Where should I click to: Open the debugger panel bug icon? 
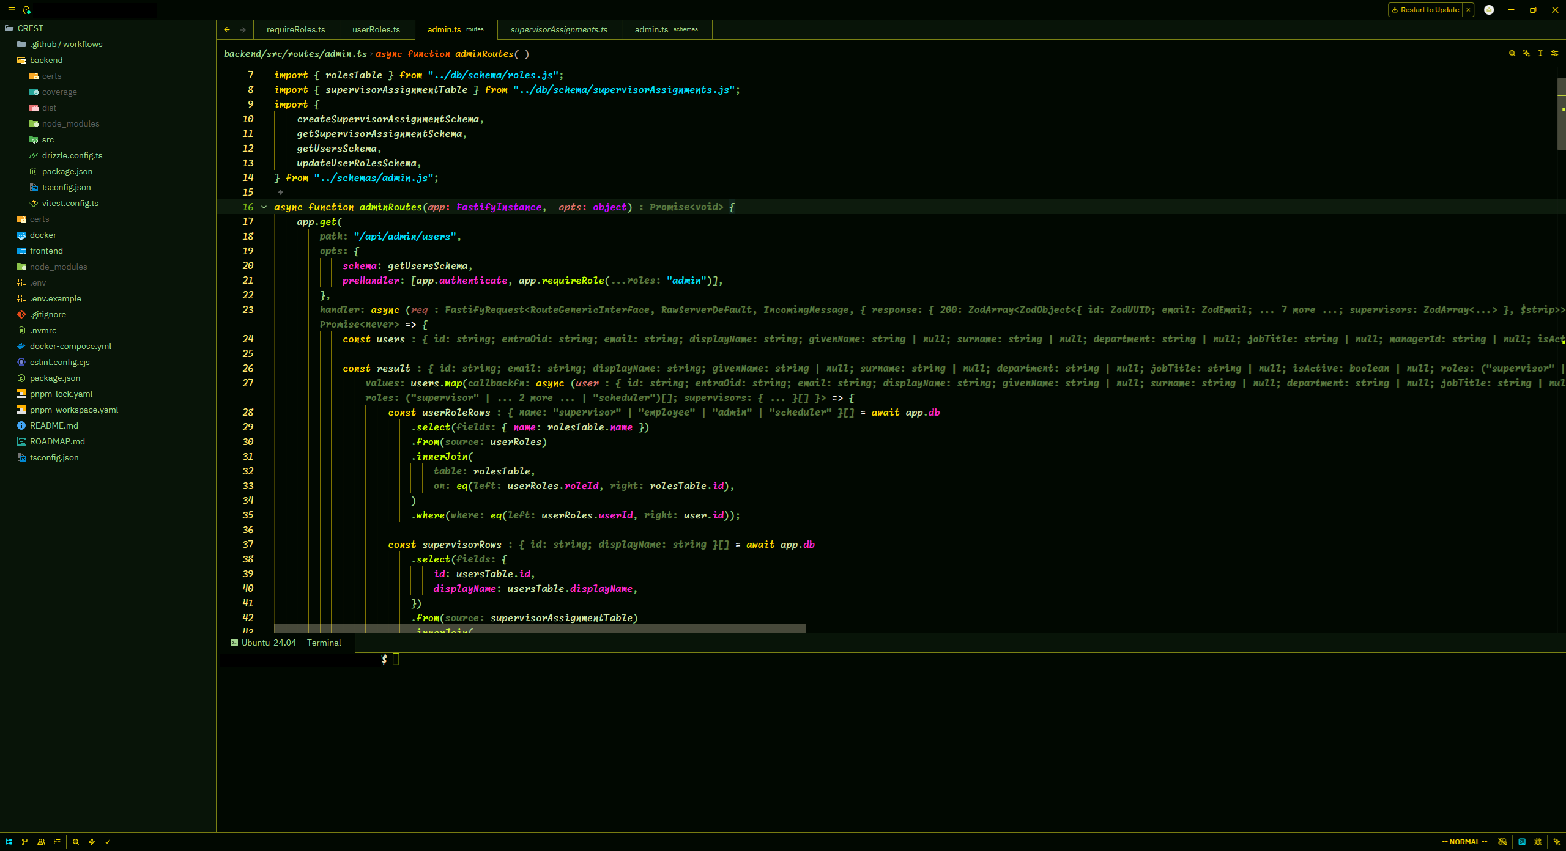[x=1538, y=842]
